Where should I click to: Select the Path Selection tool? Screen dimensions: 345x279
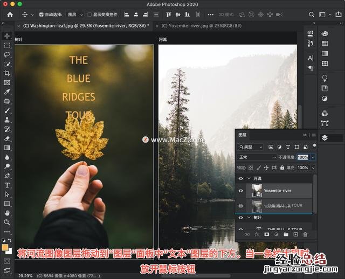coord(7,194)
